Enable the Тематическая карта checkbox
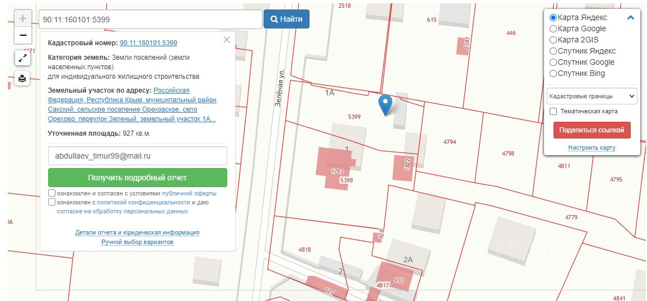 (554, 111)
